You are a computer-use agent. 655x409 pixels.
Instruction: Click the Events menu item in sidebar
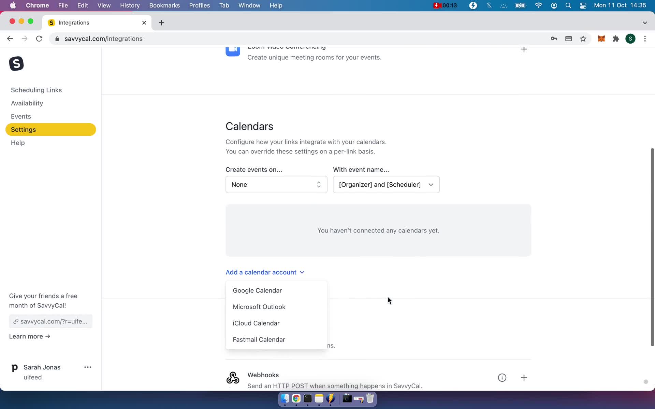pyautogui.click(x=21, y=116)
